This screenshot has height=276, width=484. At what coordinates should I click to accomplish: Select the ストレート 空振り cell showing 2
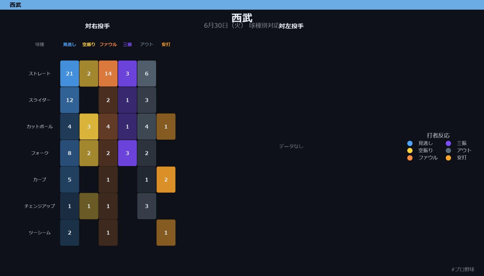(x=89, y=73)
